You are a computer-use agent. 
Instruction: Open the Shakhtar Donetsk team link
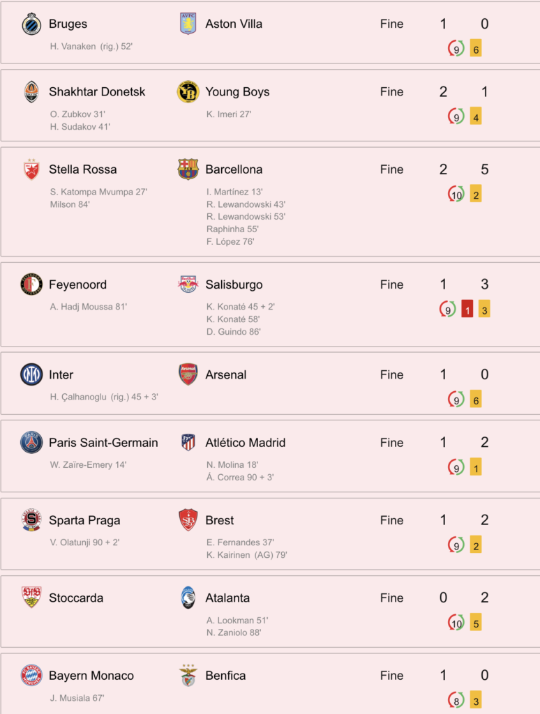tap(97, 91)
